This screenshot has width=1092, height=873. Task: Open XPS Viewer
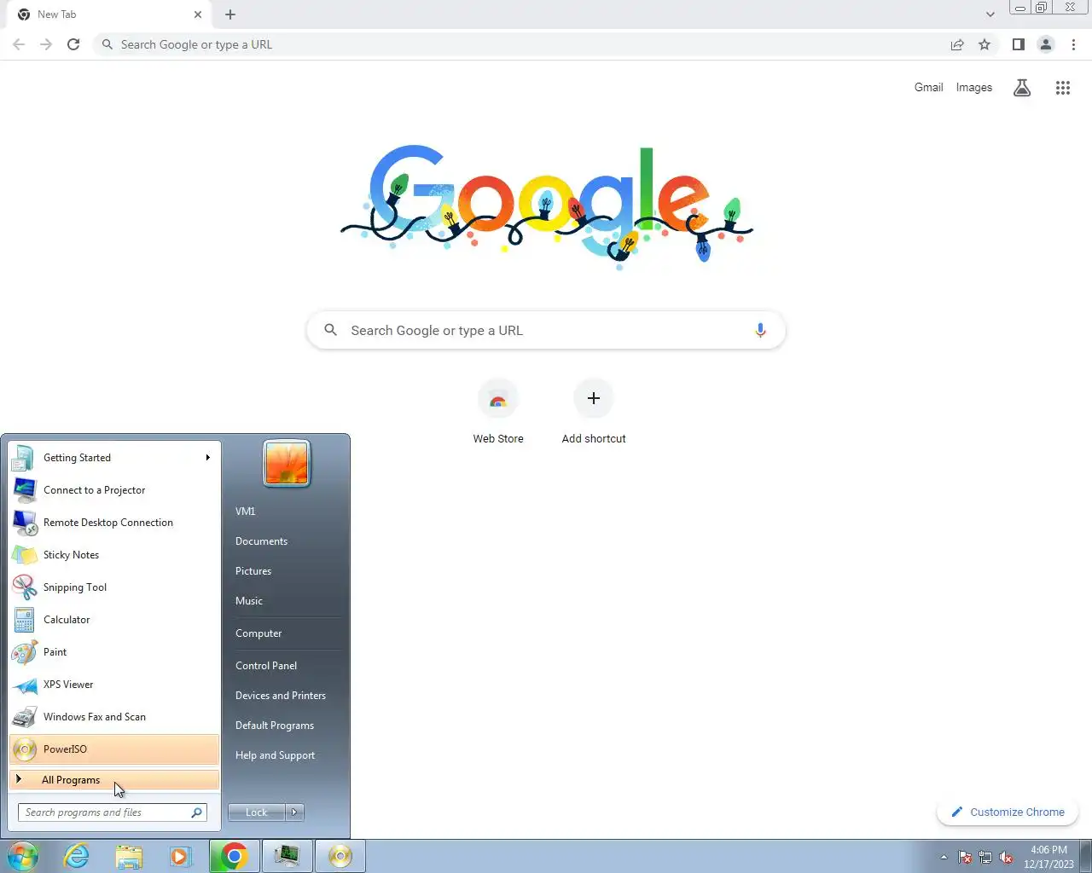[114, 685]
